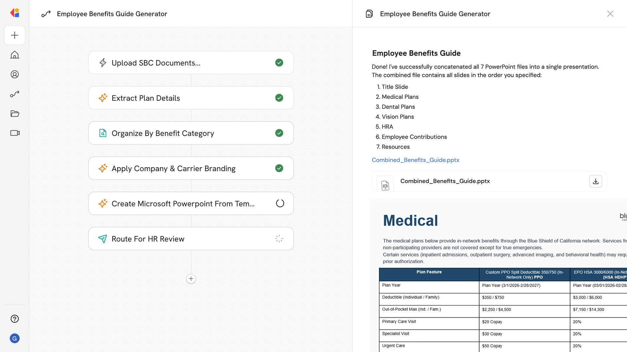The height and width of the screenshot is (352, 627).
Task: Select the Create Microsoft Powerpoint From Template step
Action: [191, 203]
